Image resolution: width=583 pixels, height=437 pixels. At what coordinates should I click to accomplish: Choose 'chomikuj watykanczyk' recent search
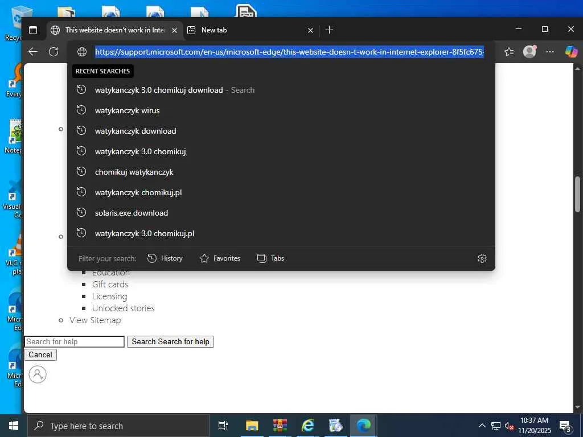tap(281, 172)
